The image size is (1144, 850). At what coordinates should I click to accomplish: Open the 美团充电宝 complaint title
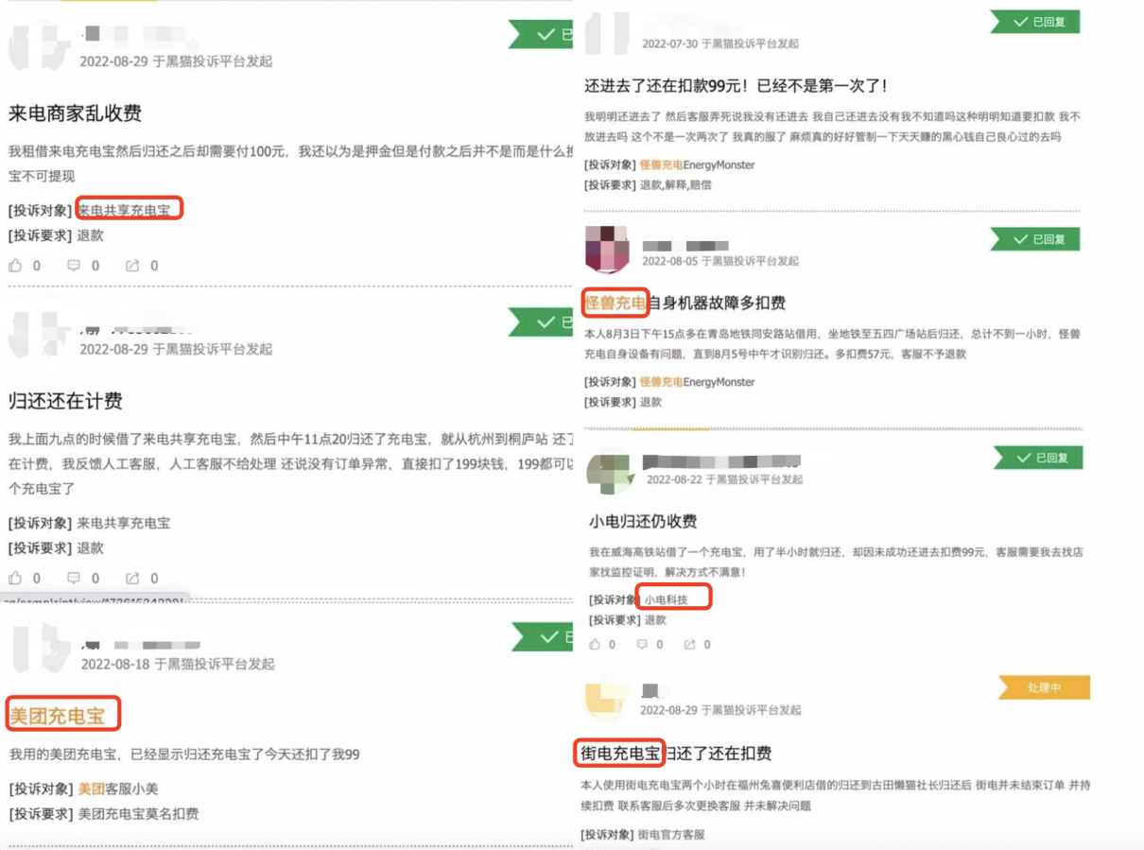coord(57,716)
